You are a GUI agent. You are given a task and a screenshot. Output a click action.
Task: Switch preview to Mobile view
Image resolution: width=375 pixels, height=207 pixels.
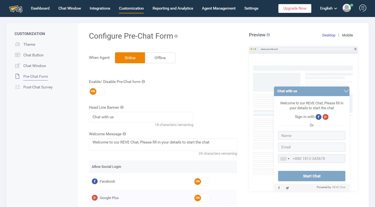(x=348, y=35)
